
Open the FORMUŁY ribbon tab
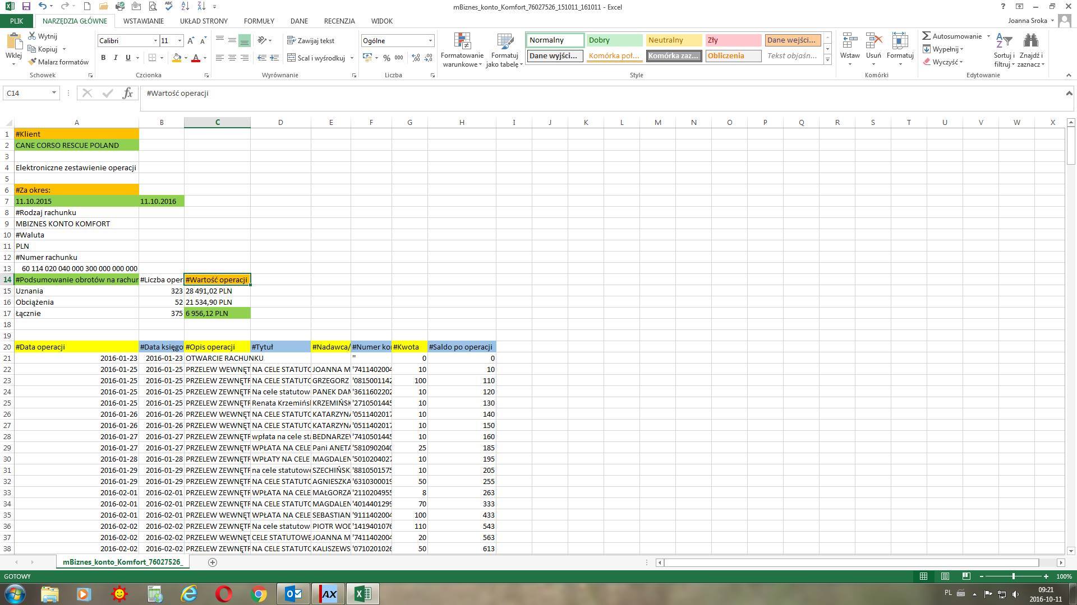(x=259, y=21)
